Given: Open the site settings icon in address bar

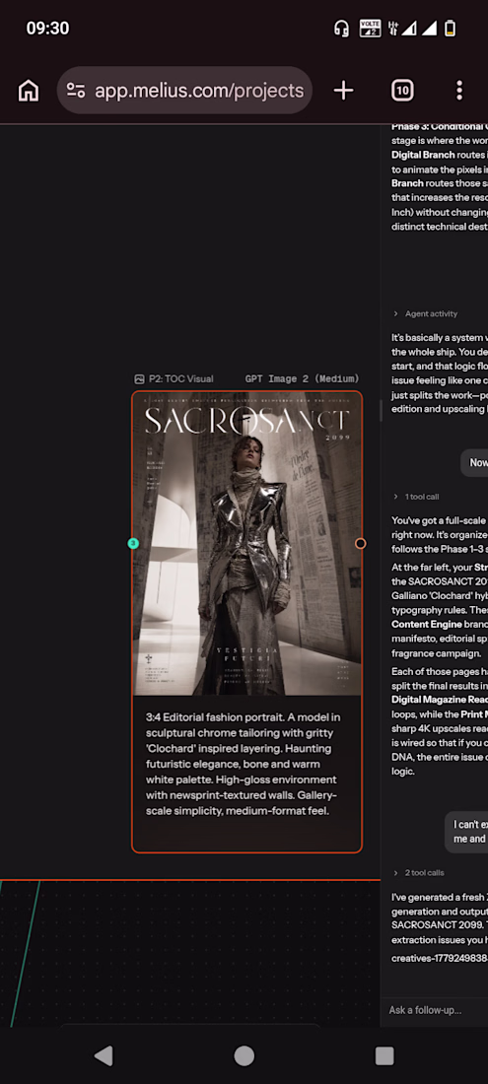Looking at the screenshot, I should (x=76, y=91).
